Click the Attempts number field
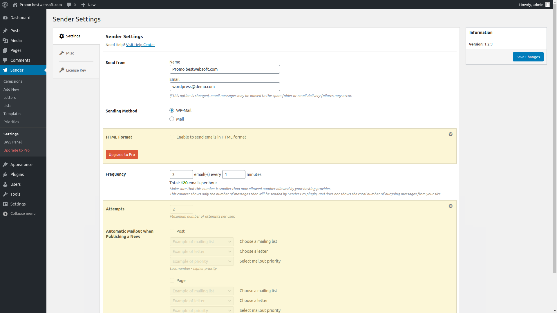Screen dimensions: 557x313 coord(182,209)
